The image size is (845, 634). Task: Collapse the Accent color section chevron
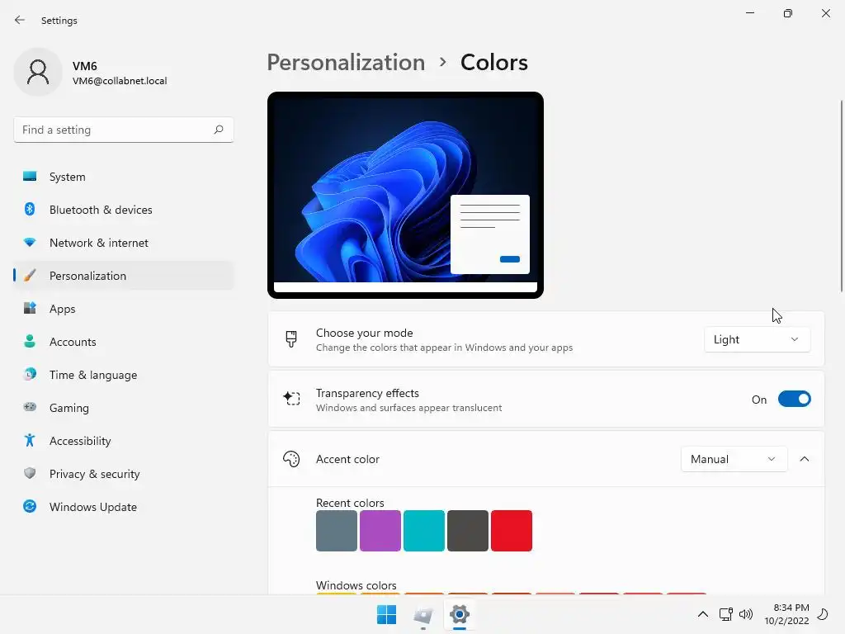[x=805, y=459]
